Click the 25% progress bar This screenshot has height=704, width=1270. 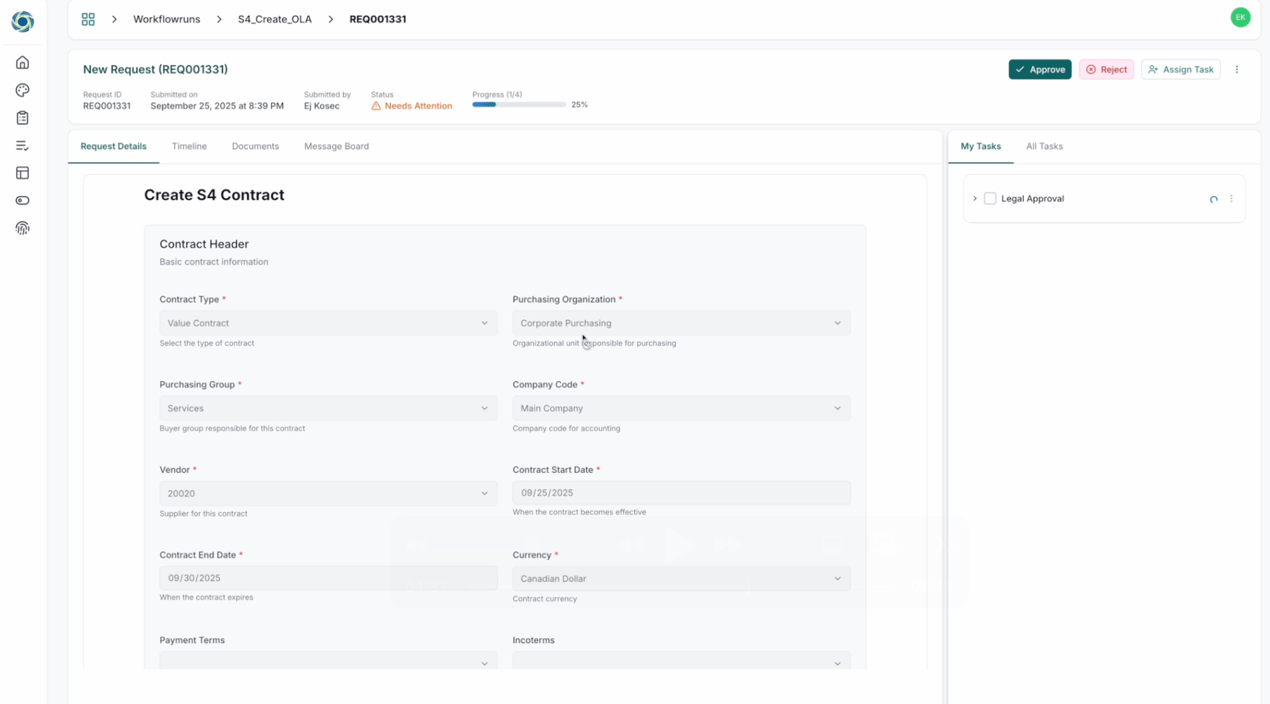pyautogui.click(x=519, y=105)
